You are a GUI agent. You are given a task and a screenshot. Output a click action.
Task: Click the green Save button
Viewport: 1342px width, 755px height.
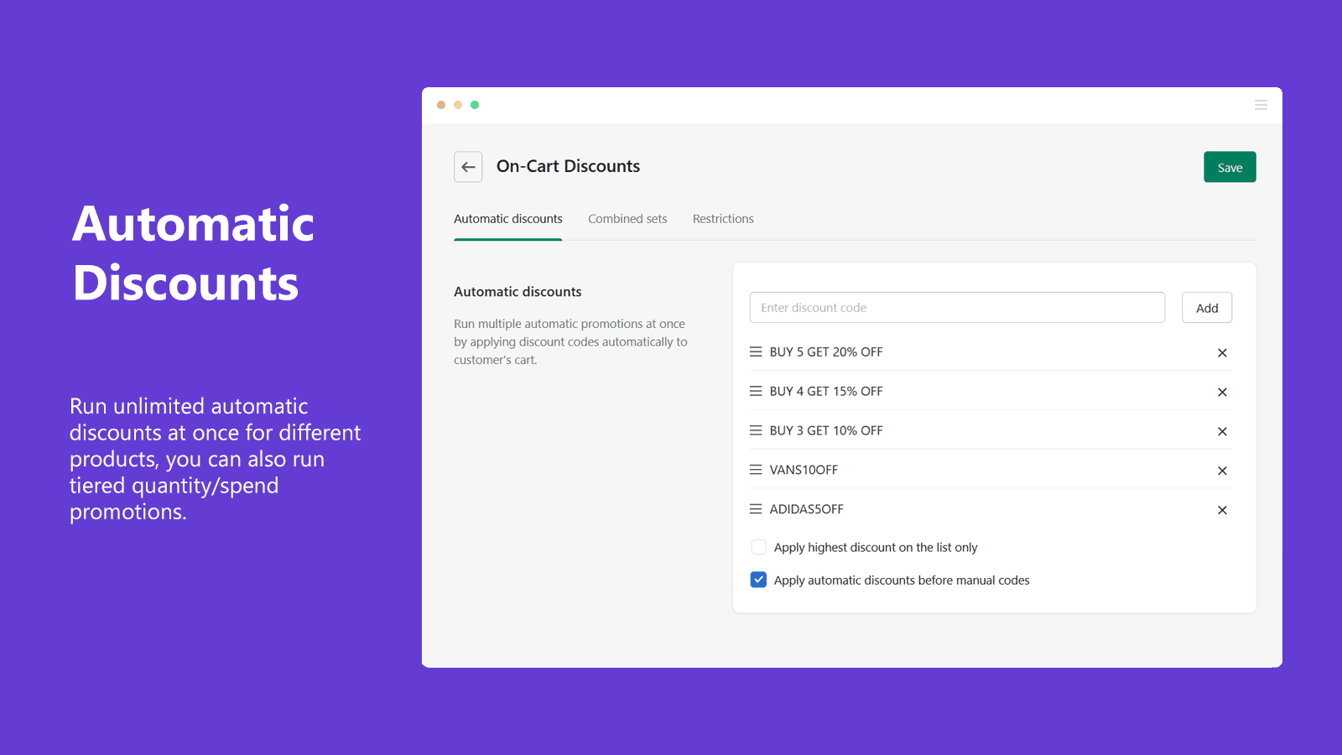pos(1230,166)
